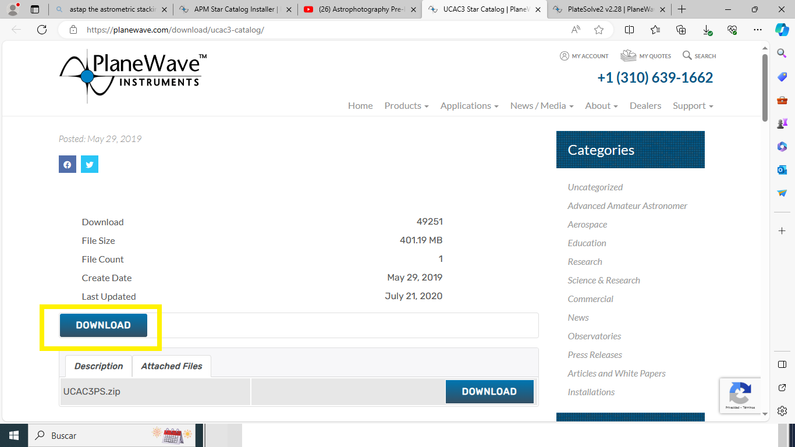Viewport: 795px width, 447px height.
Task: Open the sidebar Microsoft 365 icon
Action: point(782,147)
